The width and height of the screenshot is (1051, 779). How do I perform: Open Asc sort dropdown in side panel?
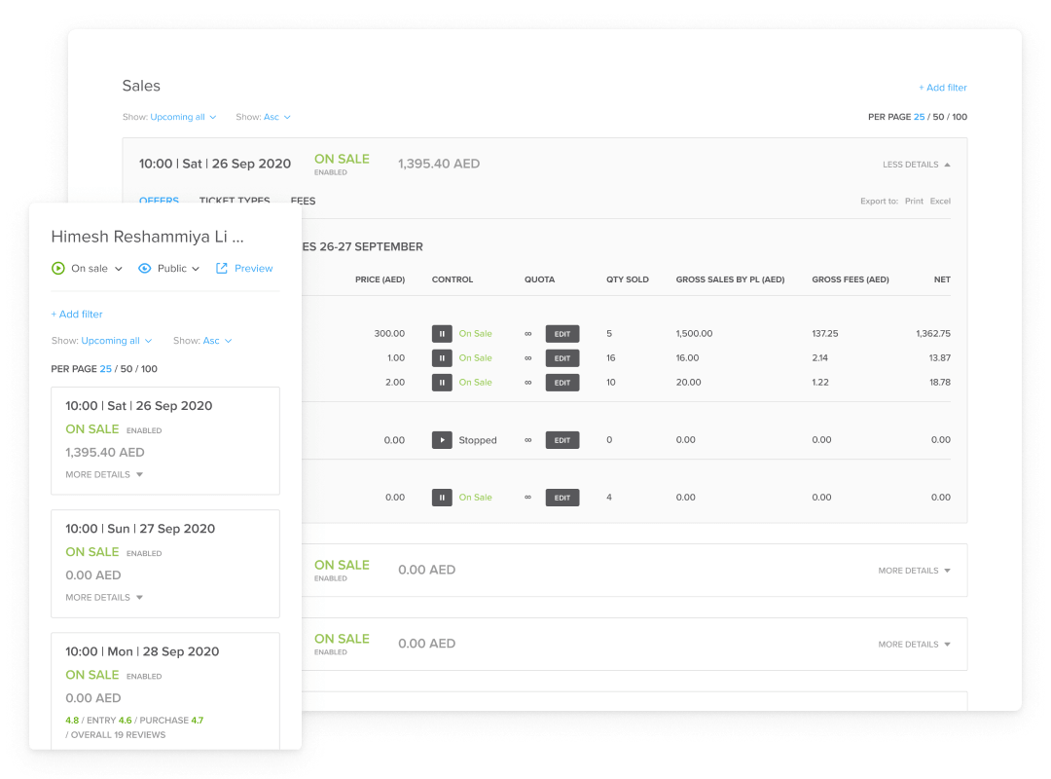point(217,341)
